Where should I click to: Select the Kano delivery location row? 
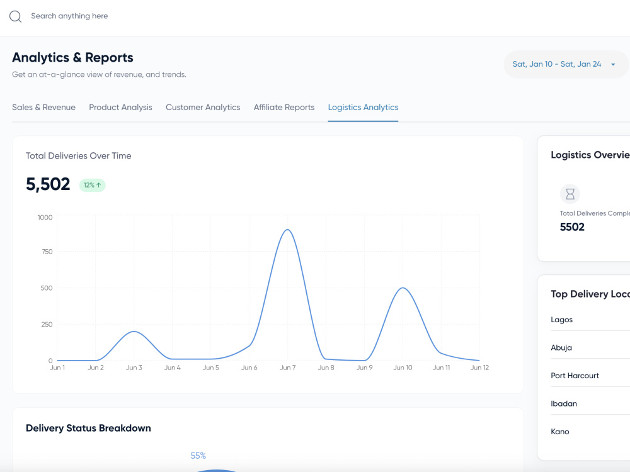click(590, 432)
